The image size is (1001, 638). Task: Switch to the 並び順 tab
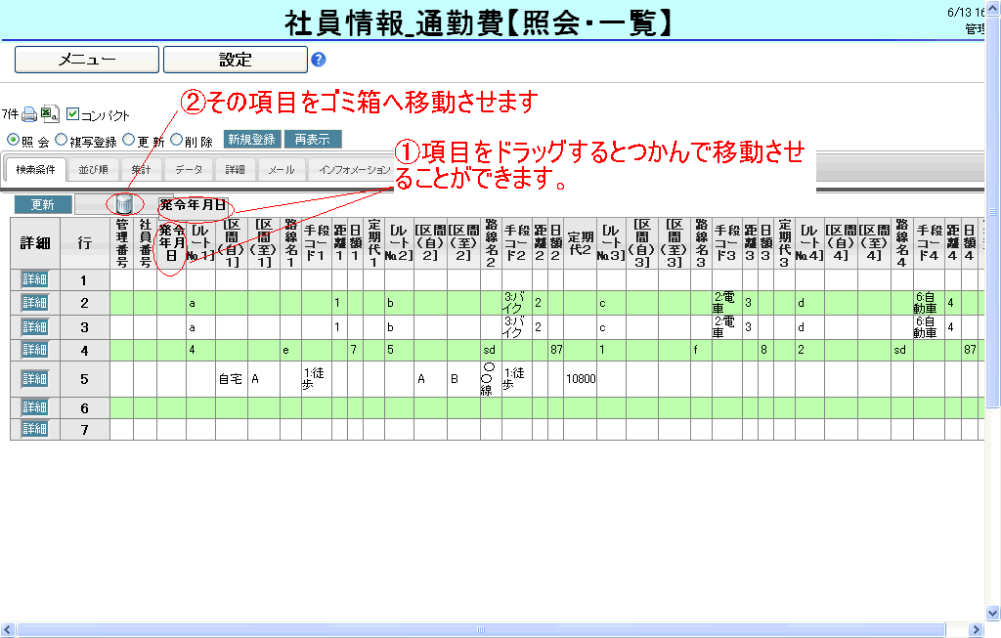pyautogui.click(x=94, y=170)
